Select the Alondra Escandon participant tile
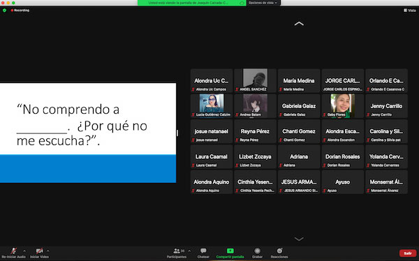419x261 pixels. (343, 131)
